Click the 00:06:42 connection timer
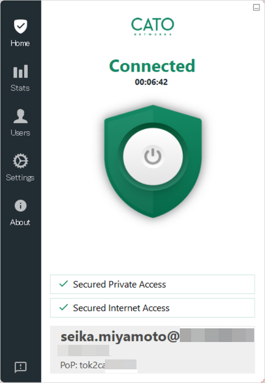The width and height of the screenshot is (265, 383). click(x=151, y=82)
